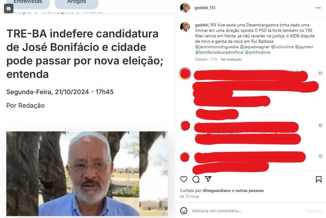
Task: Open @politicalivre mention link
Action: pos(257,52)
